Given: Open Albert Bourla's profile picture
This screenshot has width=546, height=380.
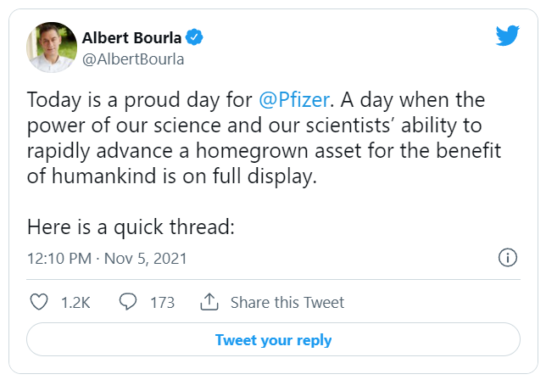Looking at the screenshot, I should pos(52,47).
